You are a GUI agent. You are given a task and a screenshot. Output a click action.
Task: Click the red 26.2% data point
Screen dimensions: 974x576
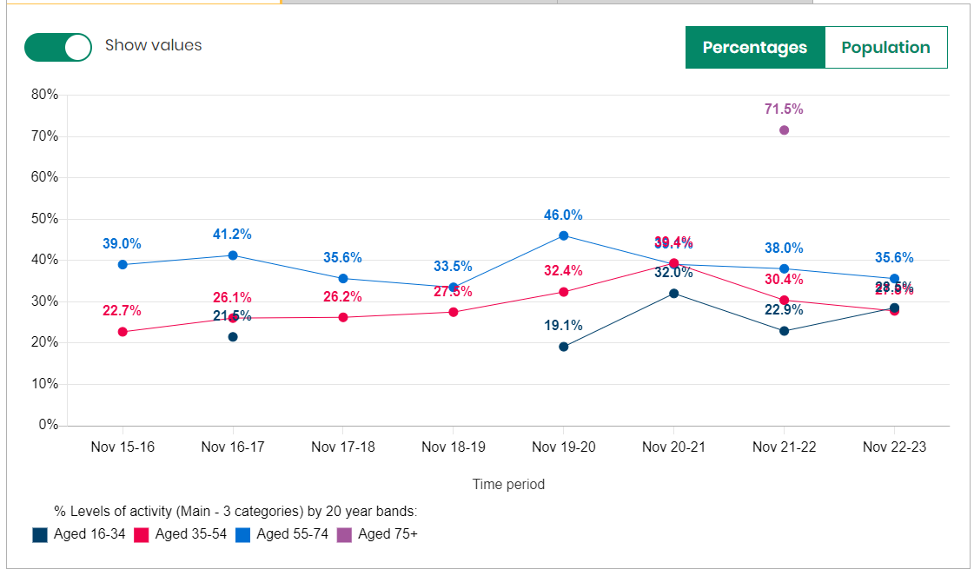[342, 317]
